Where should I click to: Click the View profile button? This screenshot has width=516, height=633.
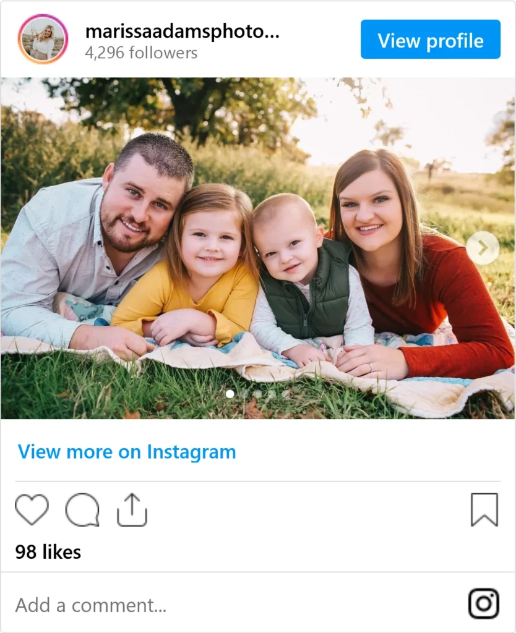click(431, 39)
